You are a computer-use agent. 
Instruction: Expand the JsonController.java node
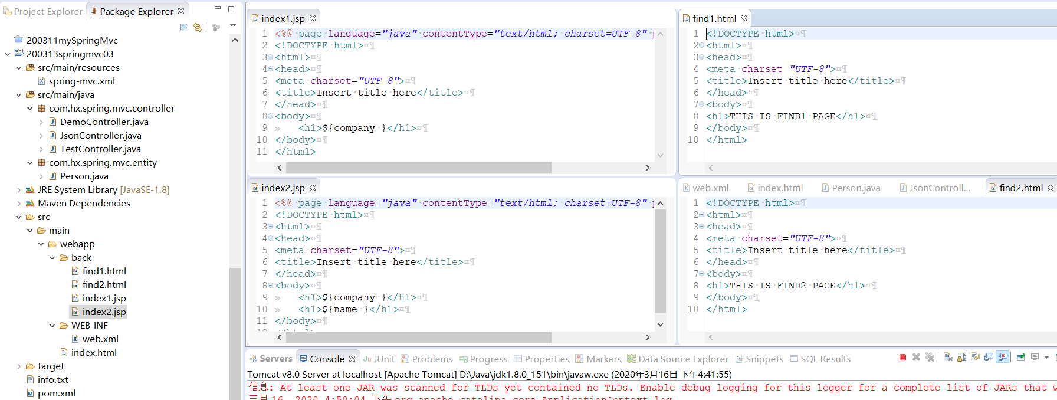[41, 135]
